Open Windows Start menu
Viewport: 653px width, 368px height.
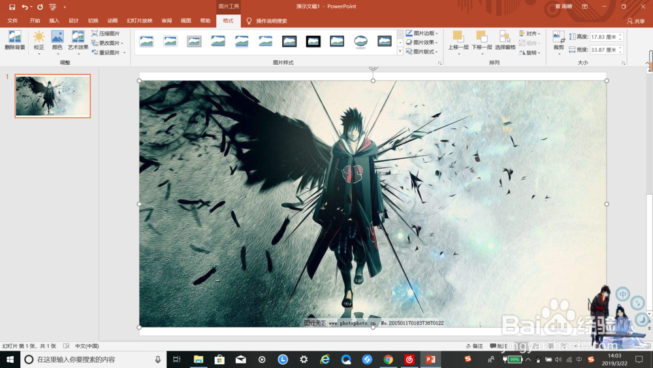click(10, 360)
